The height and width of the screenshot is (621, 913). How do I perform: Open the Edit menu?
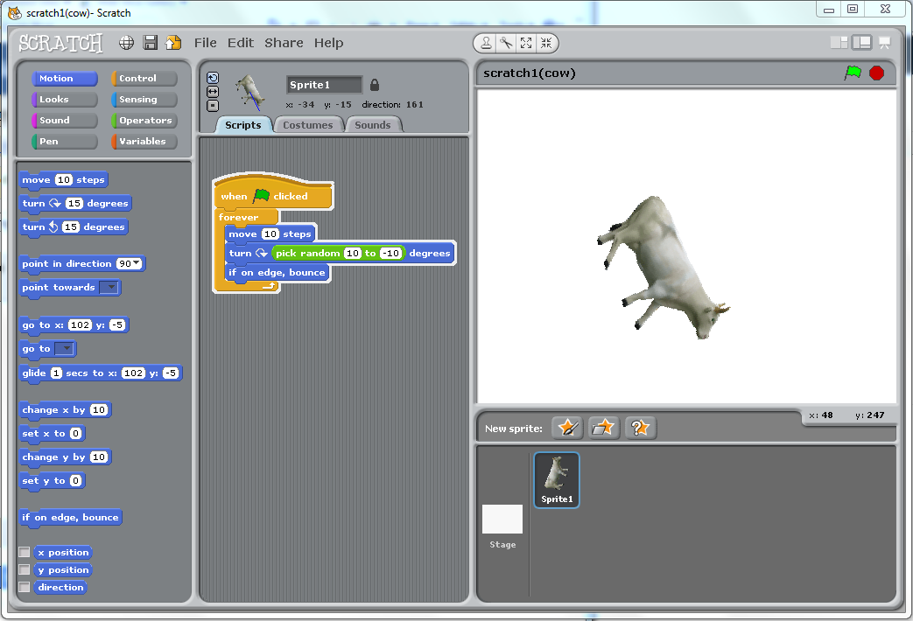pos(241,43)
